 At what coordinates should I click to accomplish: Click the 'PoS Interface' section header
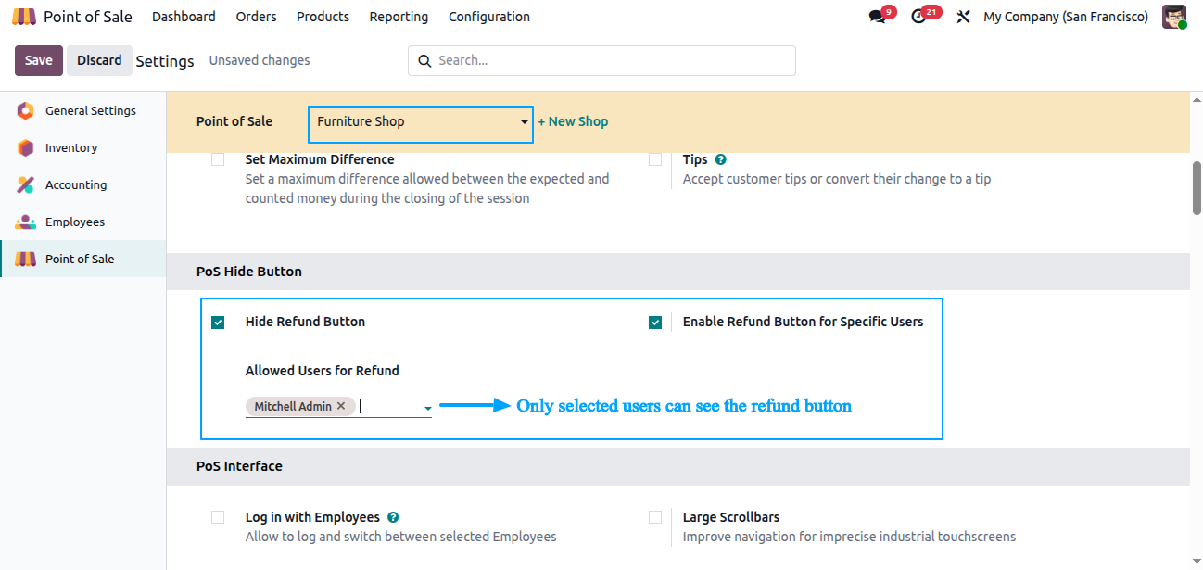click(x=239, y=466)
